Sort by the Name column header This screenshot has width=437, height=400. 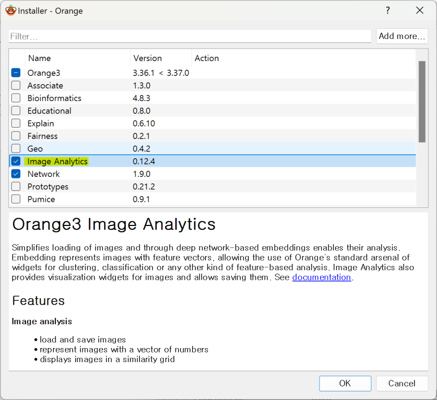(78, 58)
